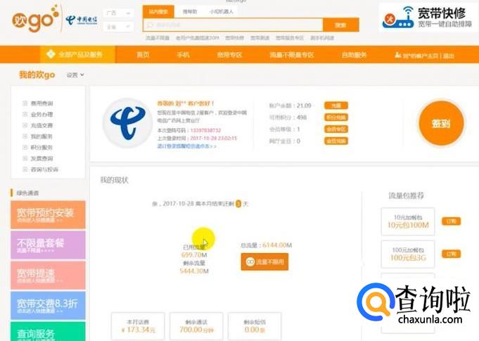
Task: Click the login number 13397838732
Action: (205, 130)
